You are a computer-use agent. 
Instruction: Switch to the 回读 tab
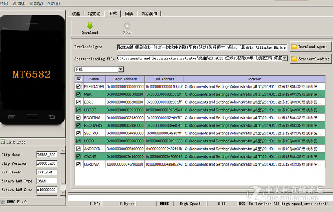point(129,14)
